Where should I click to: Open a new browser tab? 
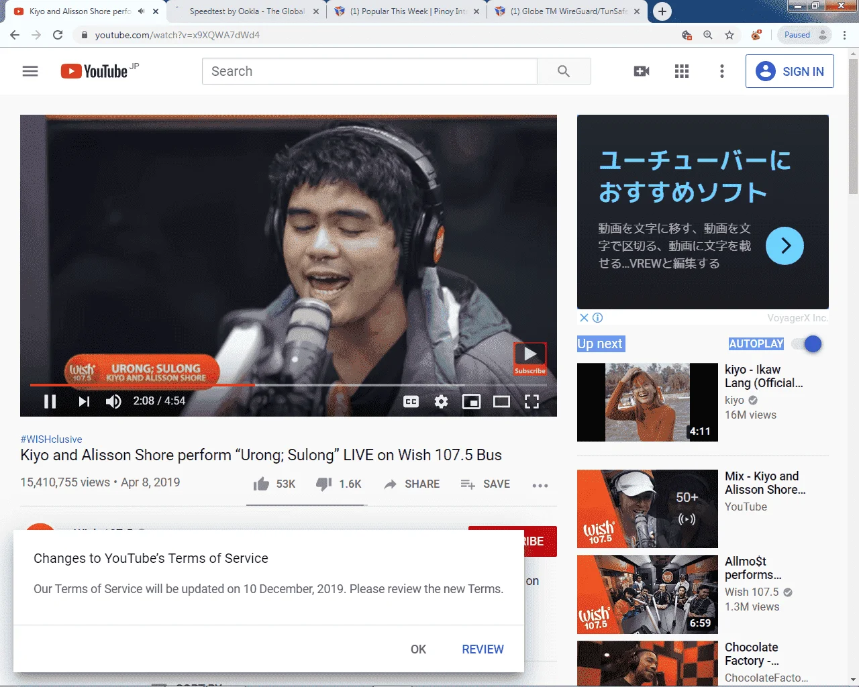(x=662, y=11)
